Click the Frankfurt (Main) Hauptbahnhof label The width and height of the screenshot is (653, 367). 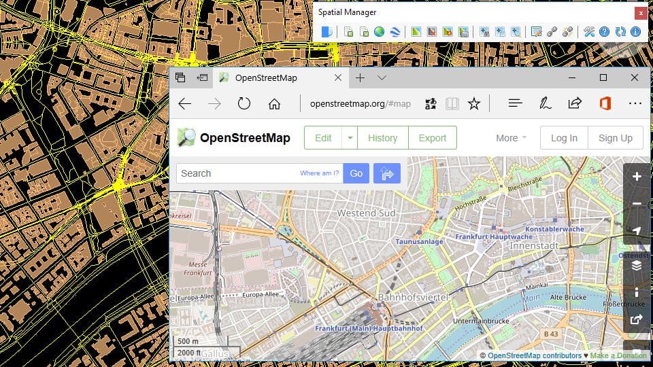[369, 328]
